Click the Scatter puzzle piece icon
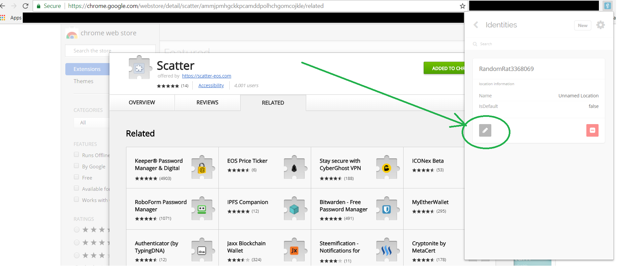 point(140,68)
